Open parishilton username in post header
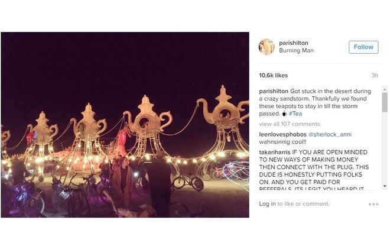390x246 pixels. point(294,43)
